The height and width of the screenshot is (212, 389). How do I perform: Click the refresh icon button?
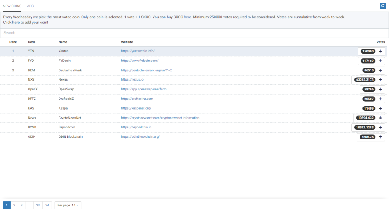coord(383,6)
